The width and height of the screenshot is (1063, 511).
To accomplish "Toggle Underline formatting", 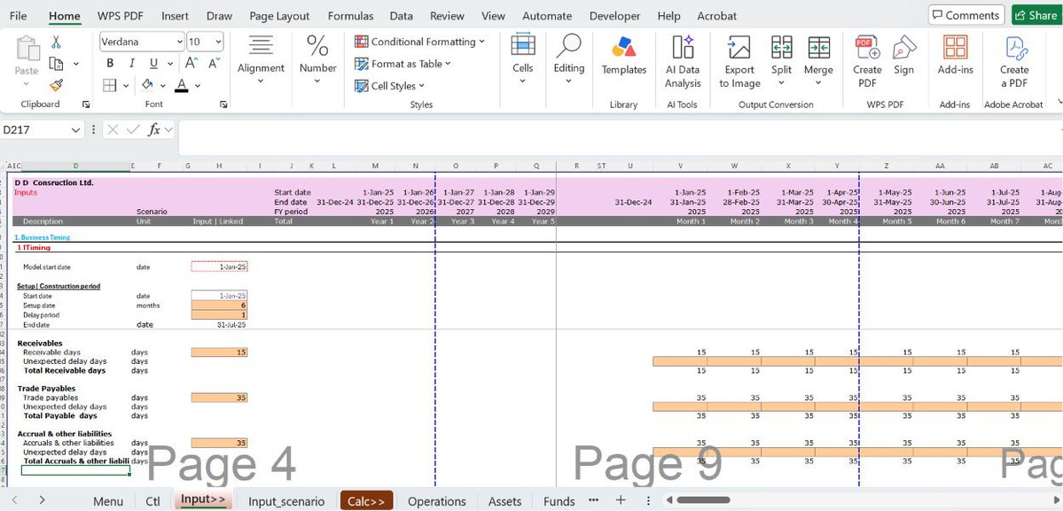I will [x=153, y=63].
